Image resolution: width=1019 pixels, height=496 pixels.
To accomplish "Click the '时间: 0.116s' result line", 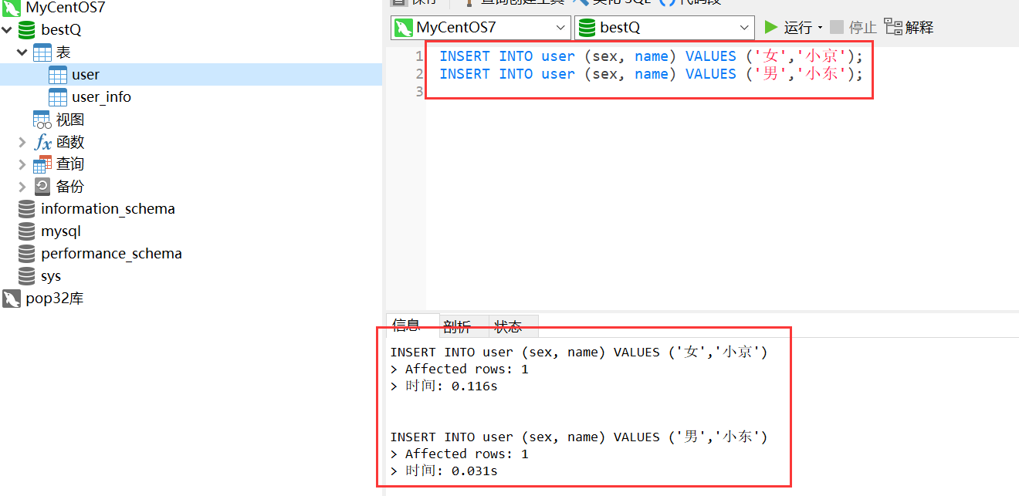I will (x=444, y=386).
